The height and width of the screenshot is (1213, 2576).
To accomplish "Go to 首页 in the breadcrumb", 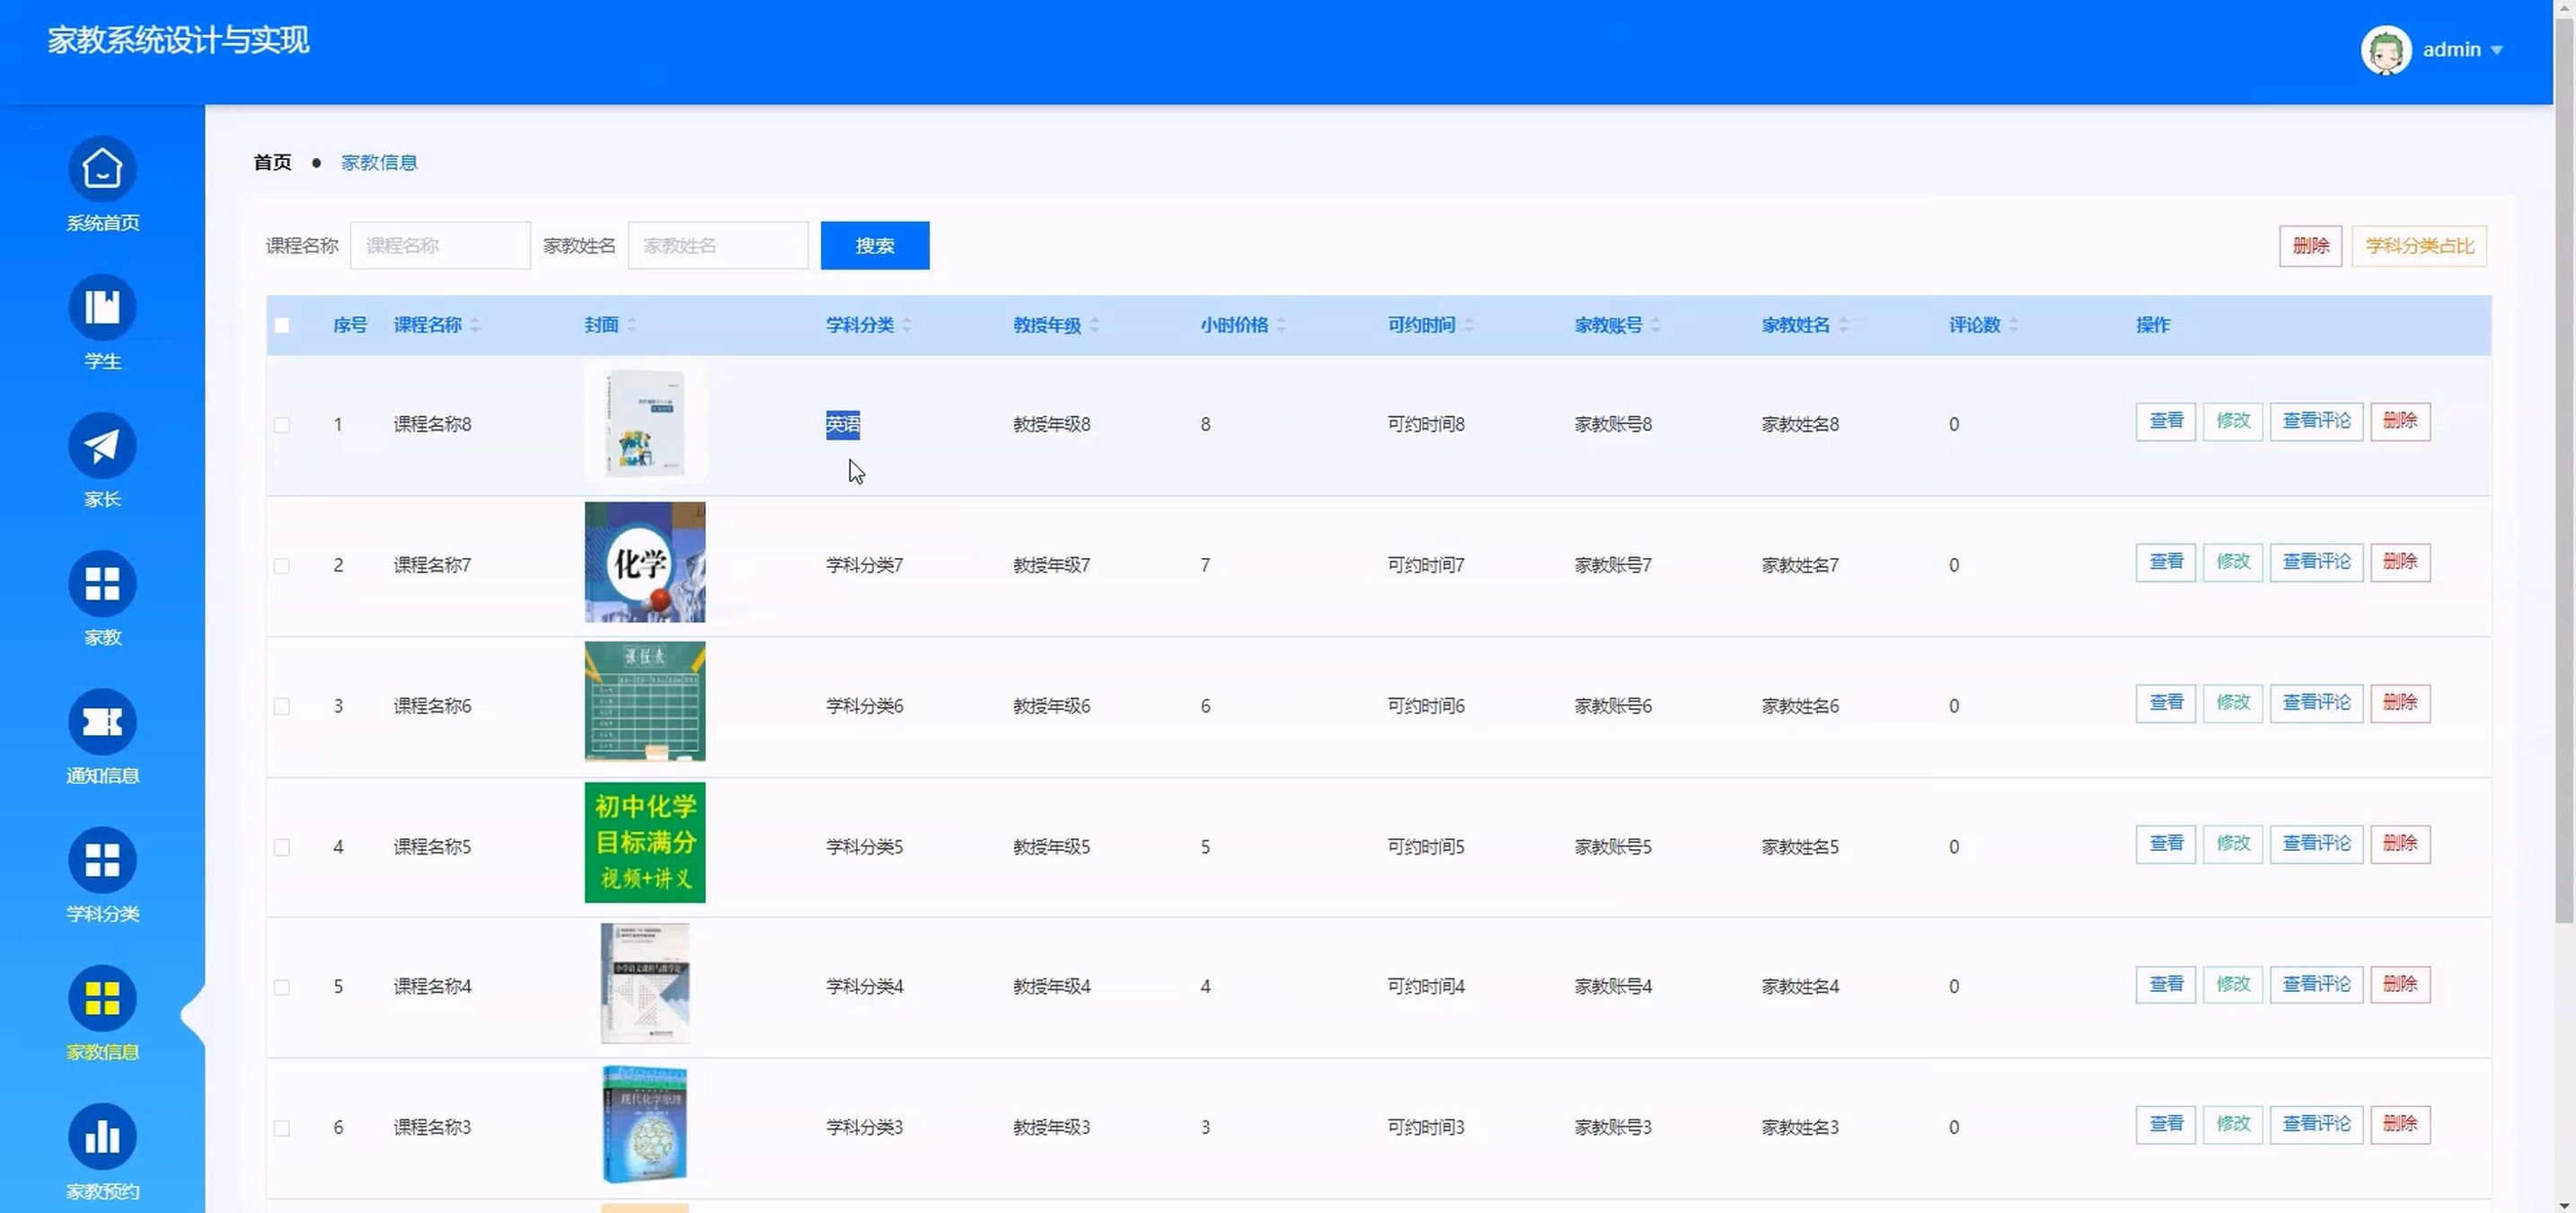I will pos(272,162).
